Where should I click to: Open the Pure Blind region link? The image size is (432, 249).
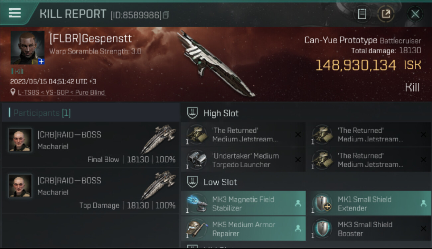click(x=90, y=93)
